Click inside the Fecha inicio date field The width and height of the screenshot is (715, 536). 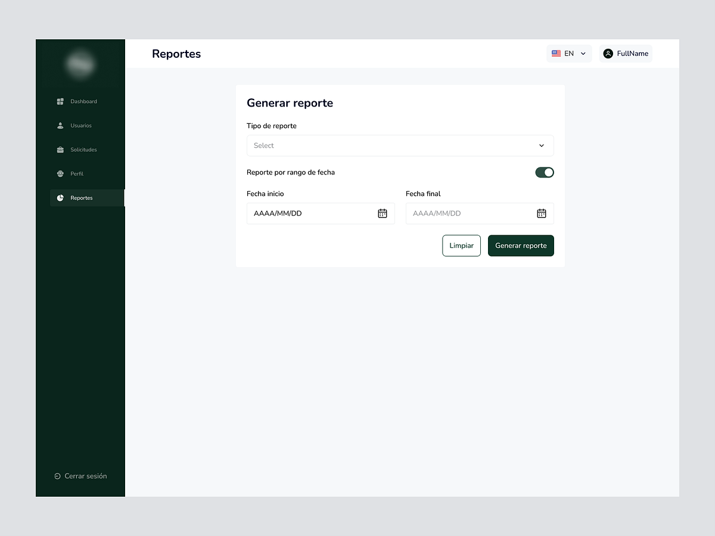pos(304,213)
